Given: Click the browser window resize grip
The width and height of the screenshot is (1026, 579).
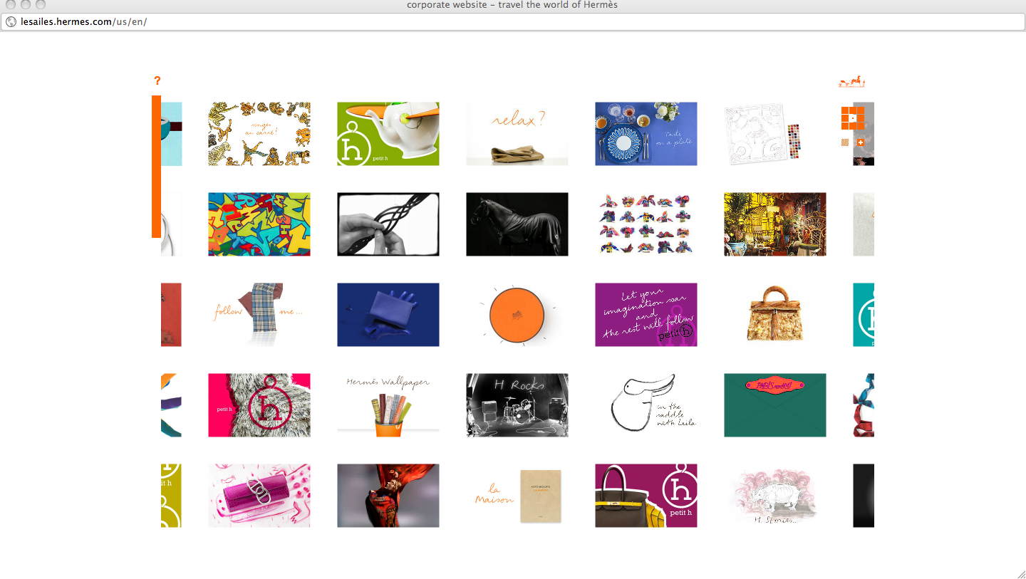Looking at the screenshot, I should click(1020, 573).
